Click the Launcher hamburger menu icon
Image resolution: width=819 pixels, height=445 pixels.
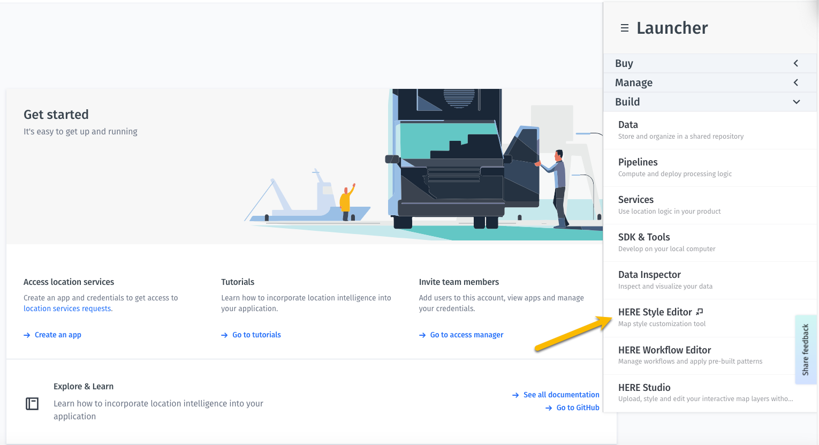point(624,28)
